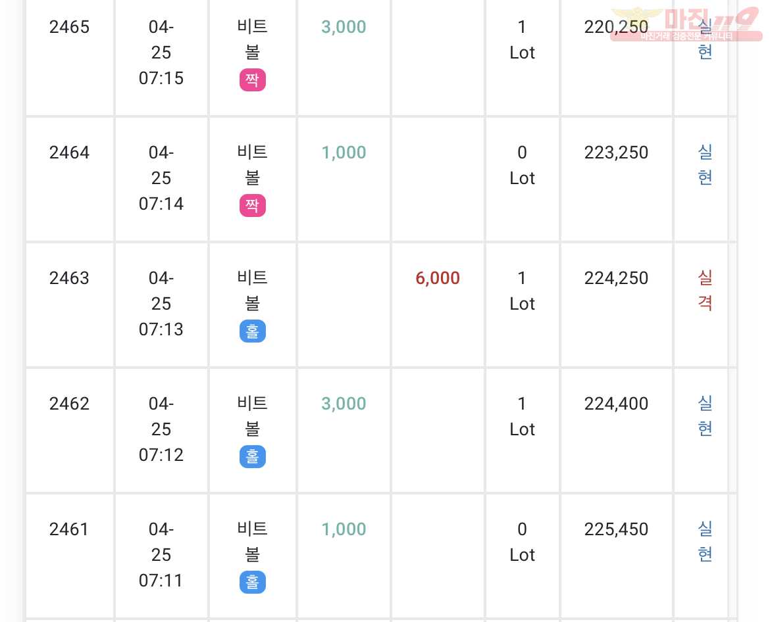This screenshot has width=770, height=622.
Task: Click the balance 224,400 cell
Action: point(616,404)
